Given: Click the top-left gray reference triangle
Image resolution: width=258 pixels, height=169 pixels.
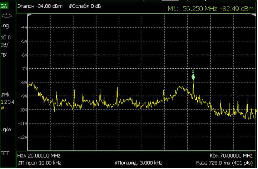Looking at the screenshot, I should click(x=30, y=15).
